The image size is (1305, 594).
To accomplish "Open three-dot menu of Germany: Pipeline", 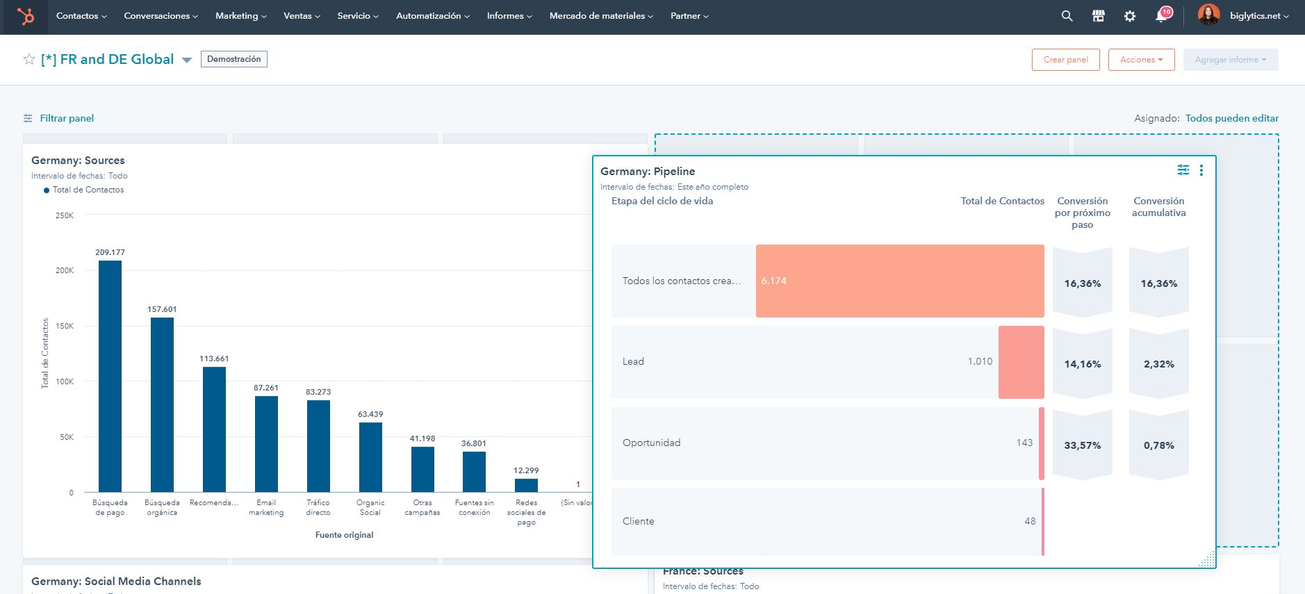I will (x=1201, y=170).
